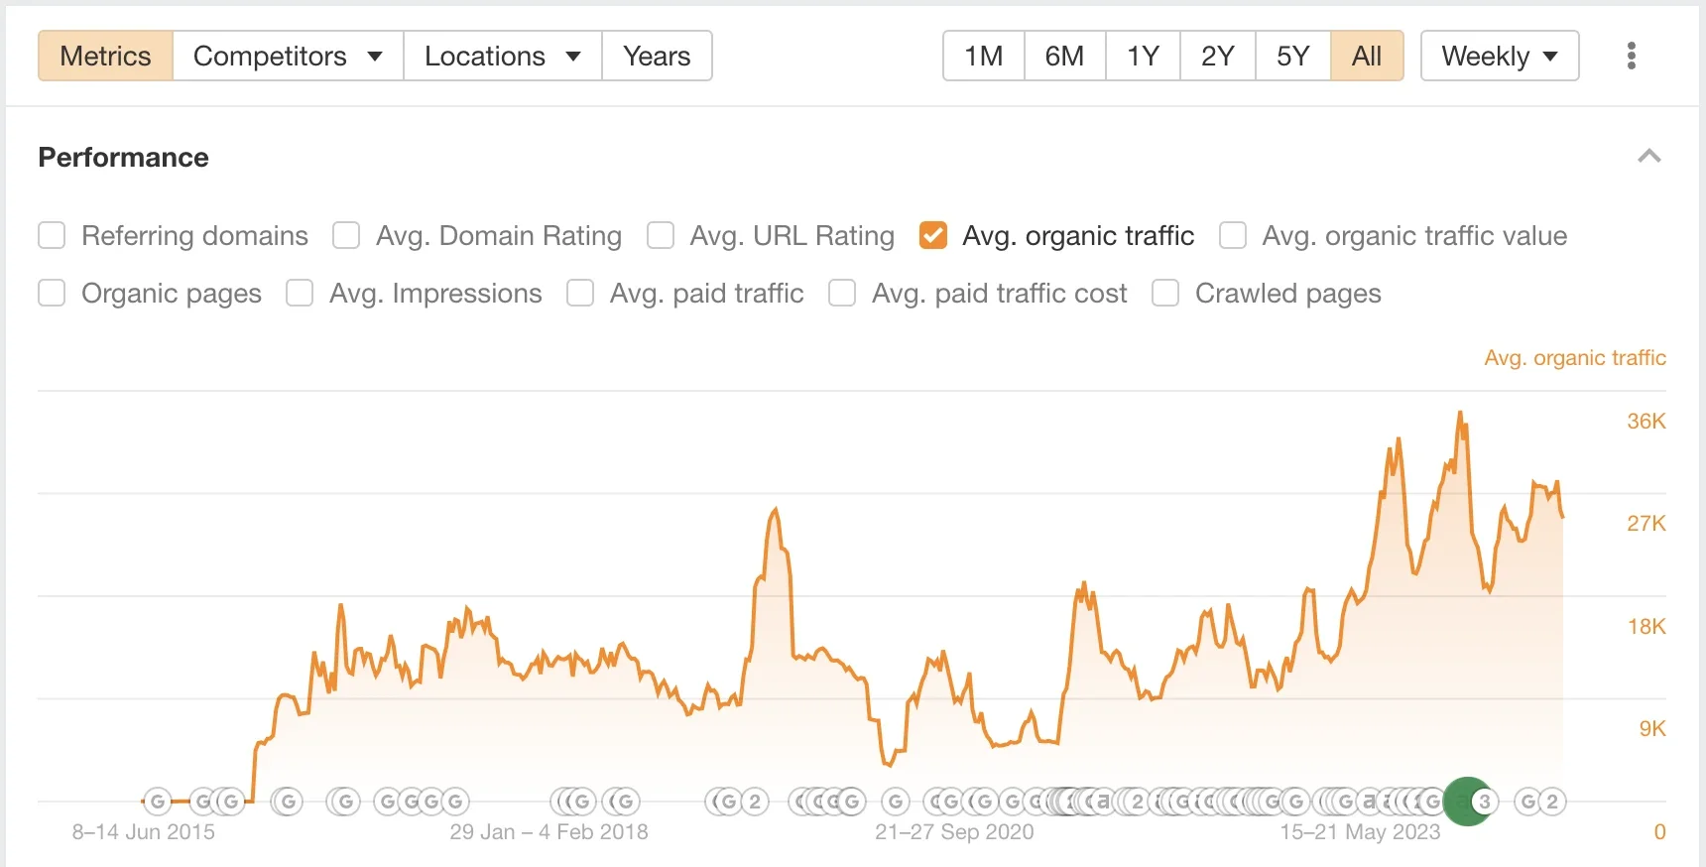Open the three-dot more options menu

click(x=1631, y=56)
